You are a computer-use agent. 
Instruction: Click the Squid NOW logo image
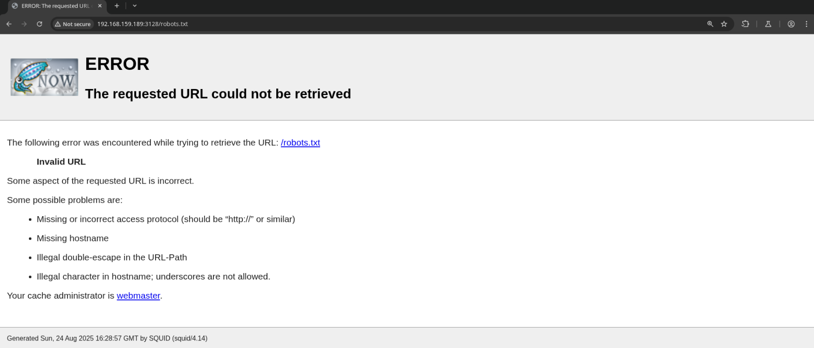(x=44, y=77)
